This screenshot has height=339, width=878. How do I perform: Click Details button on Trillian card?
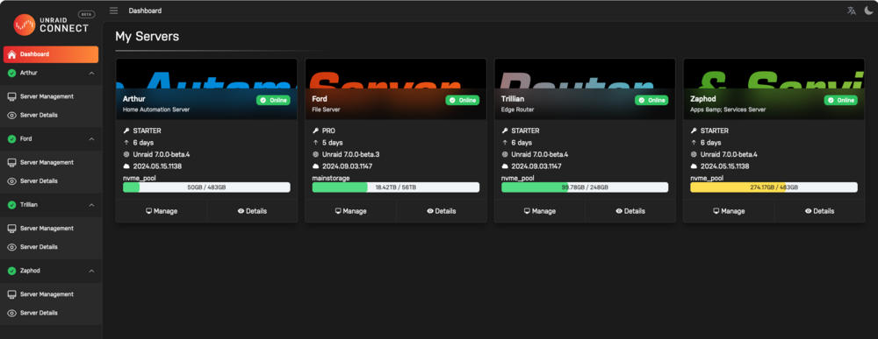(631, 211)
